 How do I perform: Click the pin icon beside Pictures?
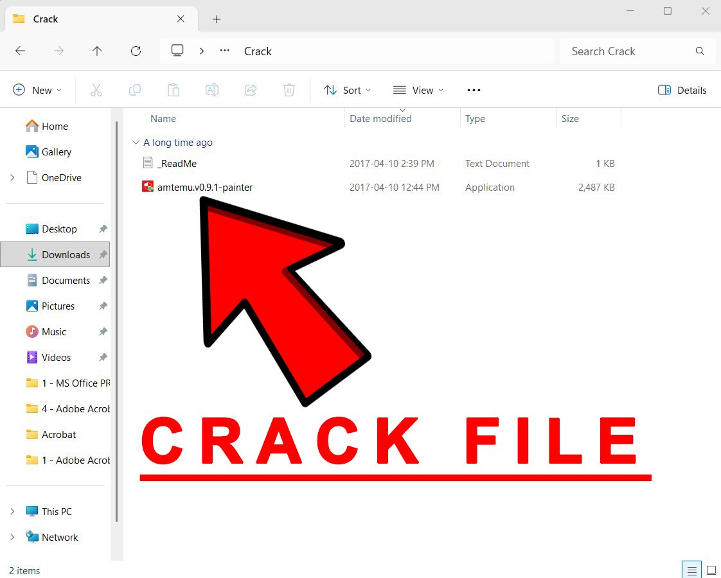[x=103, y=306]
